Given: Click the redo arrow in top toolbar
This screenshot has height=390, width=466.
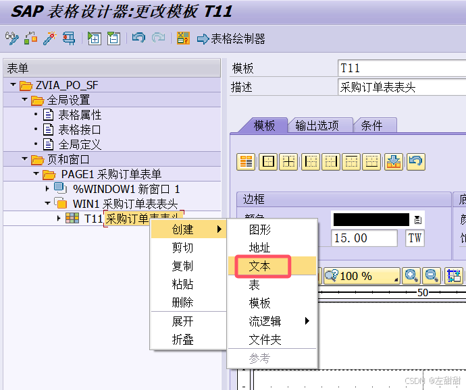Looking at the screenshot, I should (x=159, y=38).
